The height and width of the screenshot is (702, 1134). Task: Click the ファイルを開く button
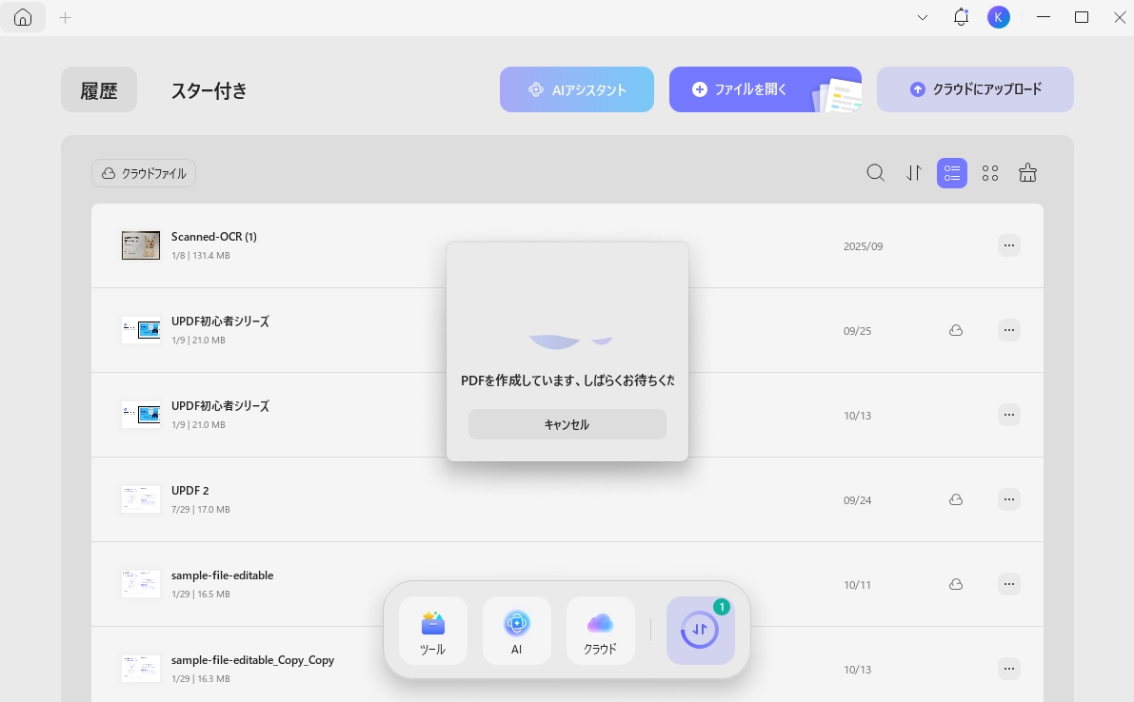(x=766, y=89)
